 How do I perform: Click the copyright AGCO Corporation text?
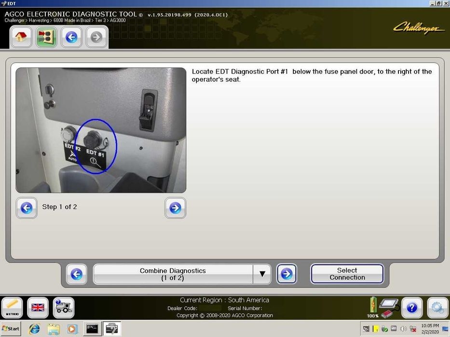(x=225, y=315)
